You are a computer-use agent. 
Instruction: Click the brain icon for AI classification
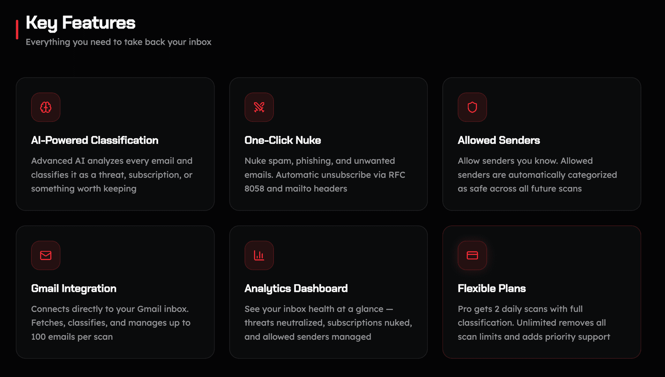pyautogui.click(x=46, y=107)
